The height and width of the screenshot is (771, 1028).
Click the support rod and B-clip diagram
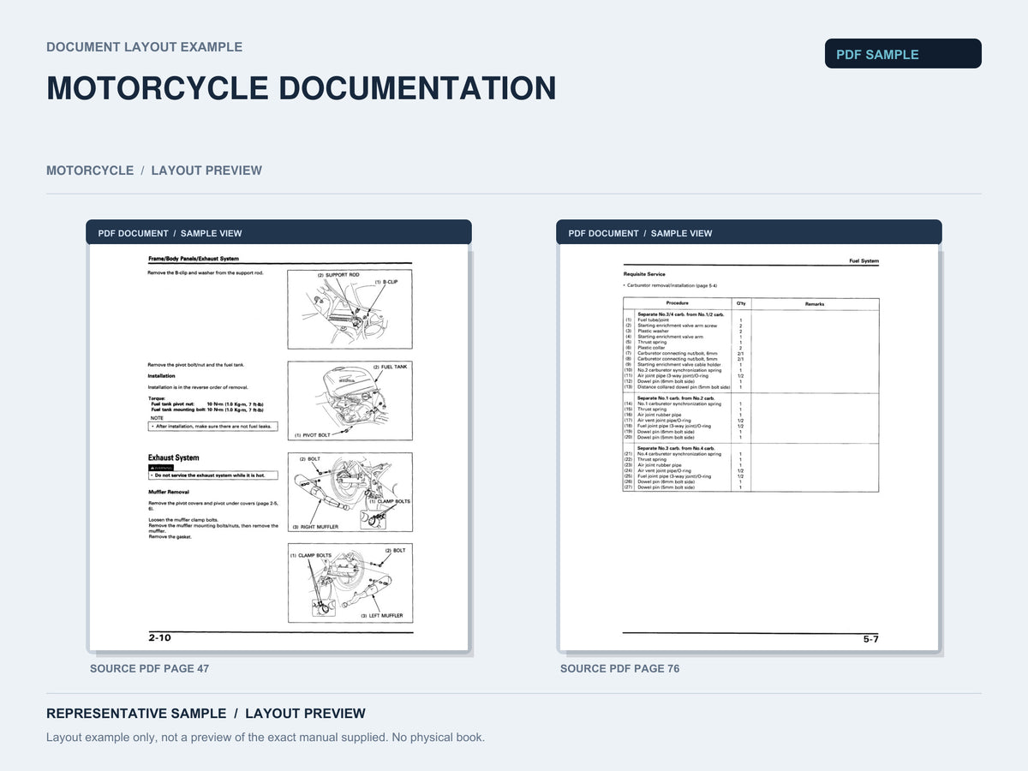(350, 309)
